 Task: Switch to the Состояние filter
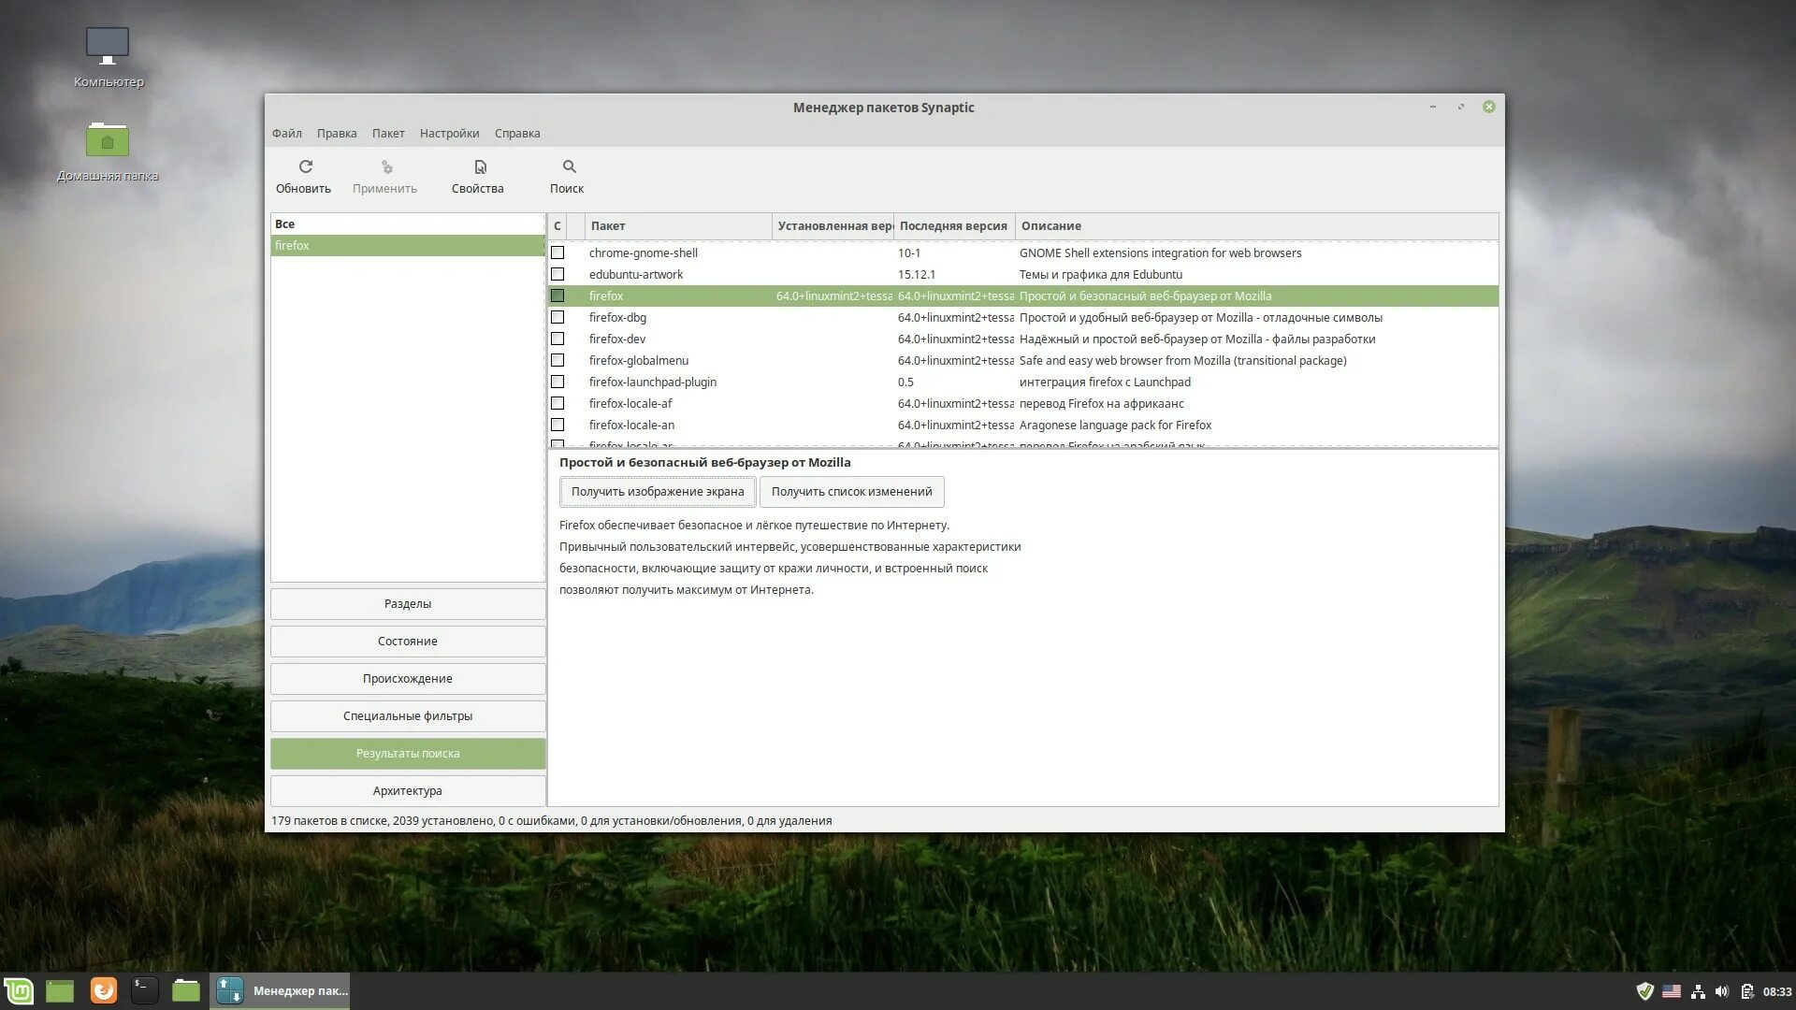[x=408, y=641]
